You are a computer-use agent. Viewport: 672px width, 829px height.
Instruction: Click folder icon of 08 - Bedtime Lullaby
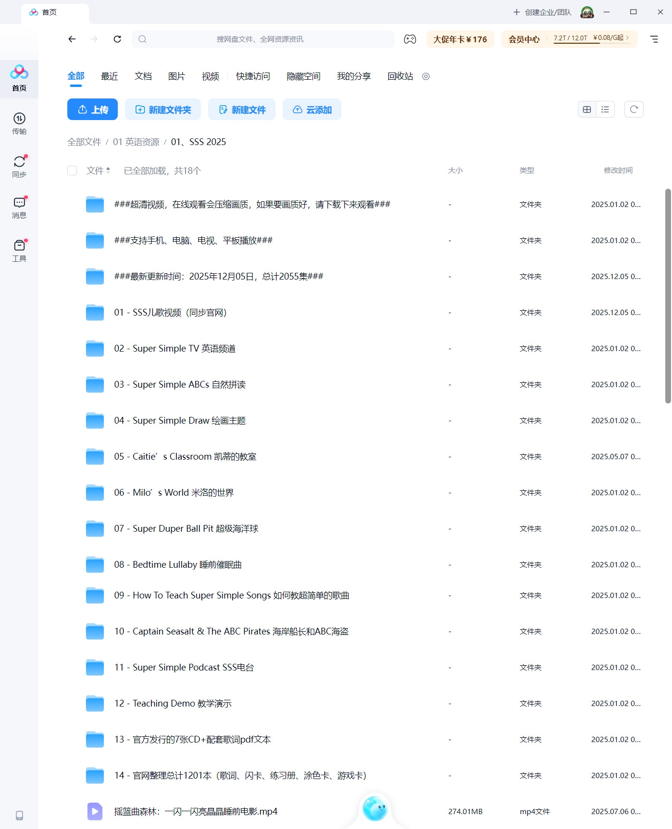click(x=95, y=564)
